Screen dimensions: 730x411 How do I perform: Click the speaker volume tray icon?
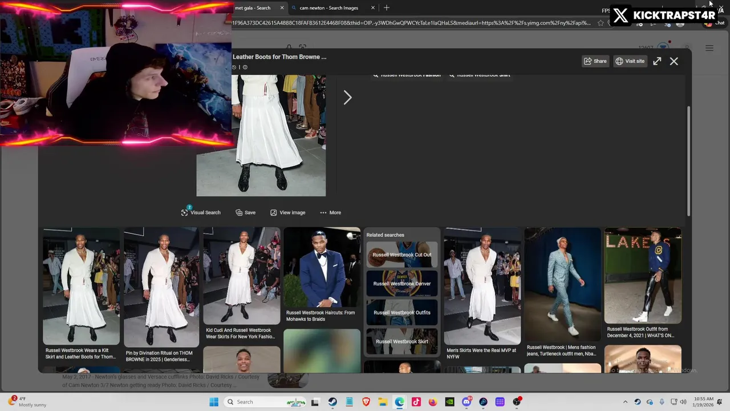[x=683, y=402]
